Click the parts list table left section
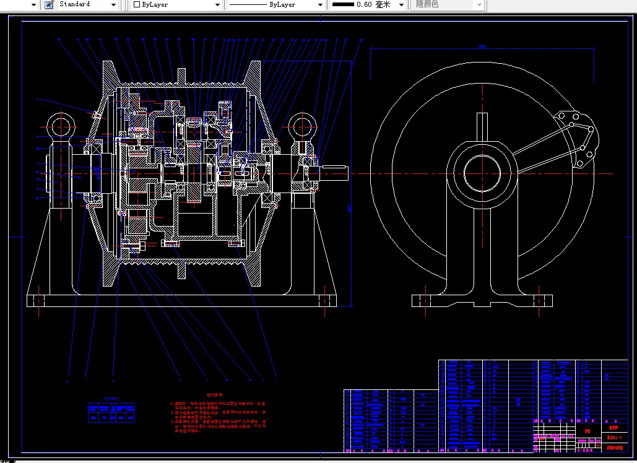637x463 pixels. tap(390, 421)
